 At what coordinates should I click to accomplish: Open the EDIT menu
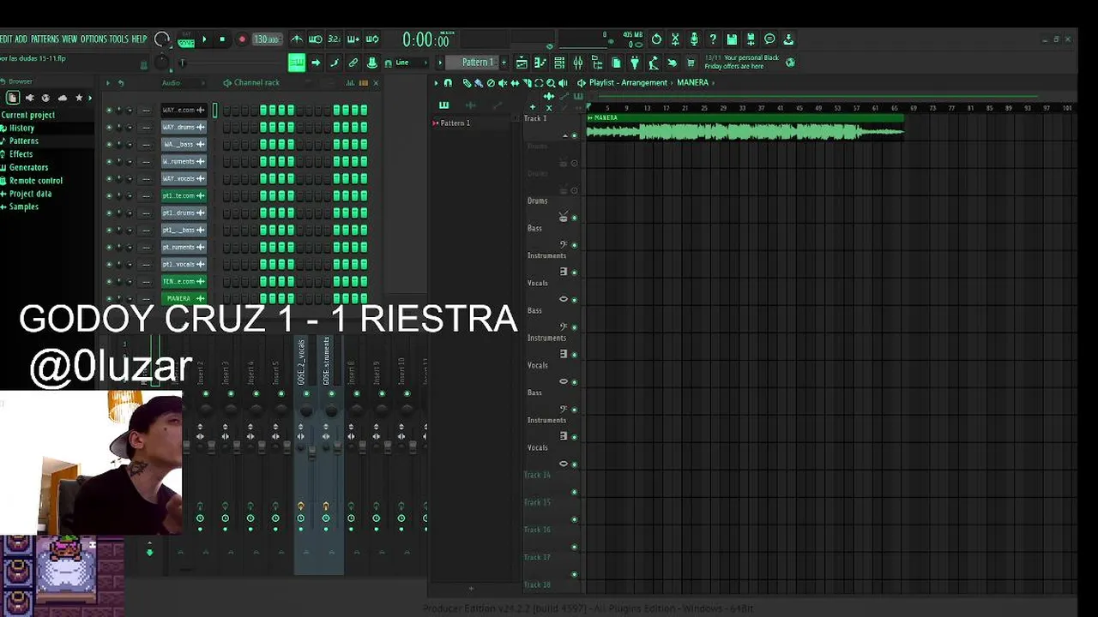5,39
